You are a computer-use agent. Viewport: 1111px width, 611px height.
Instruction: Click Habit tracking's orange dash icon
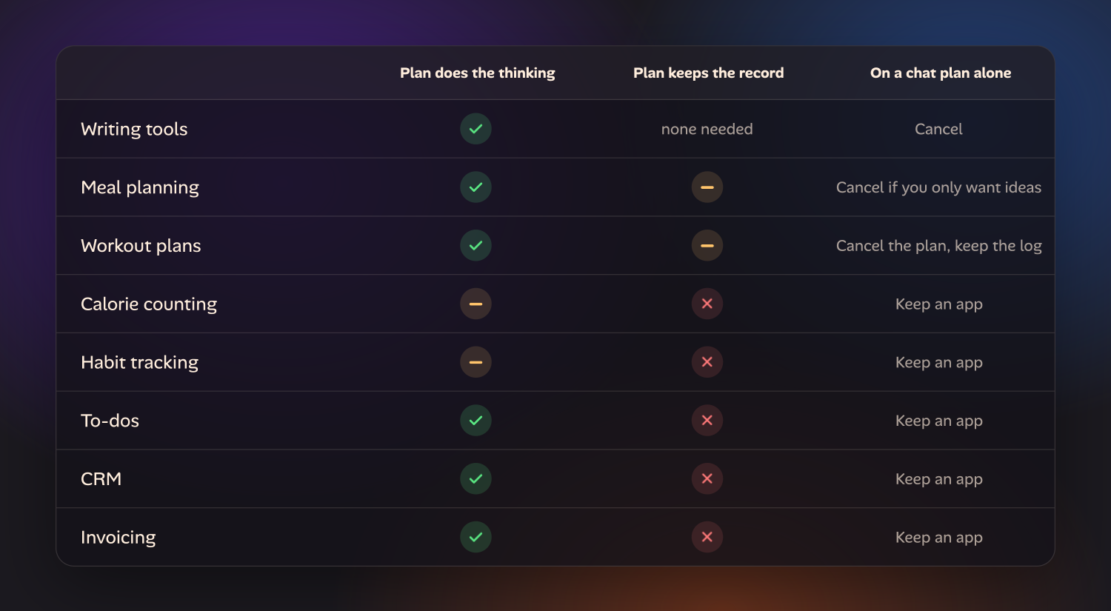[x=476, y=362]
